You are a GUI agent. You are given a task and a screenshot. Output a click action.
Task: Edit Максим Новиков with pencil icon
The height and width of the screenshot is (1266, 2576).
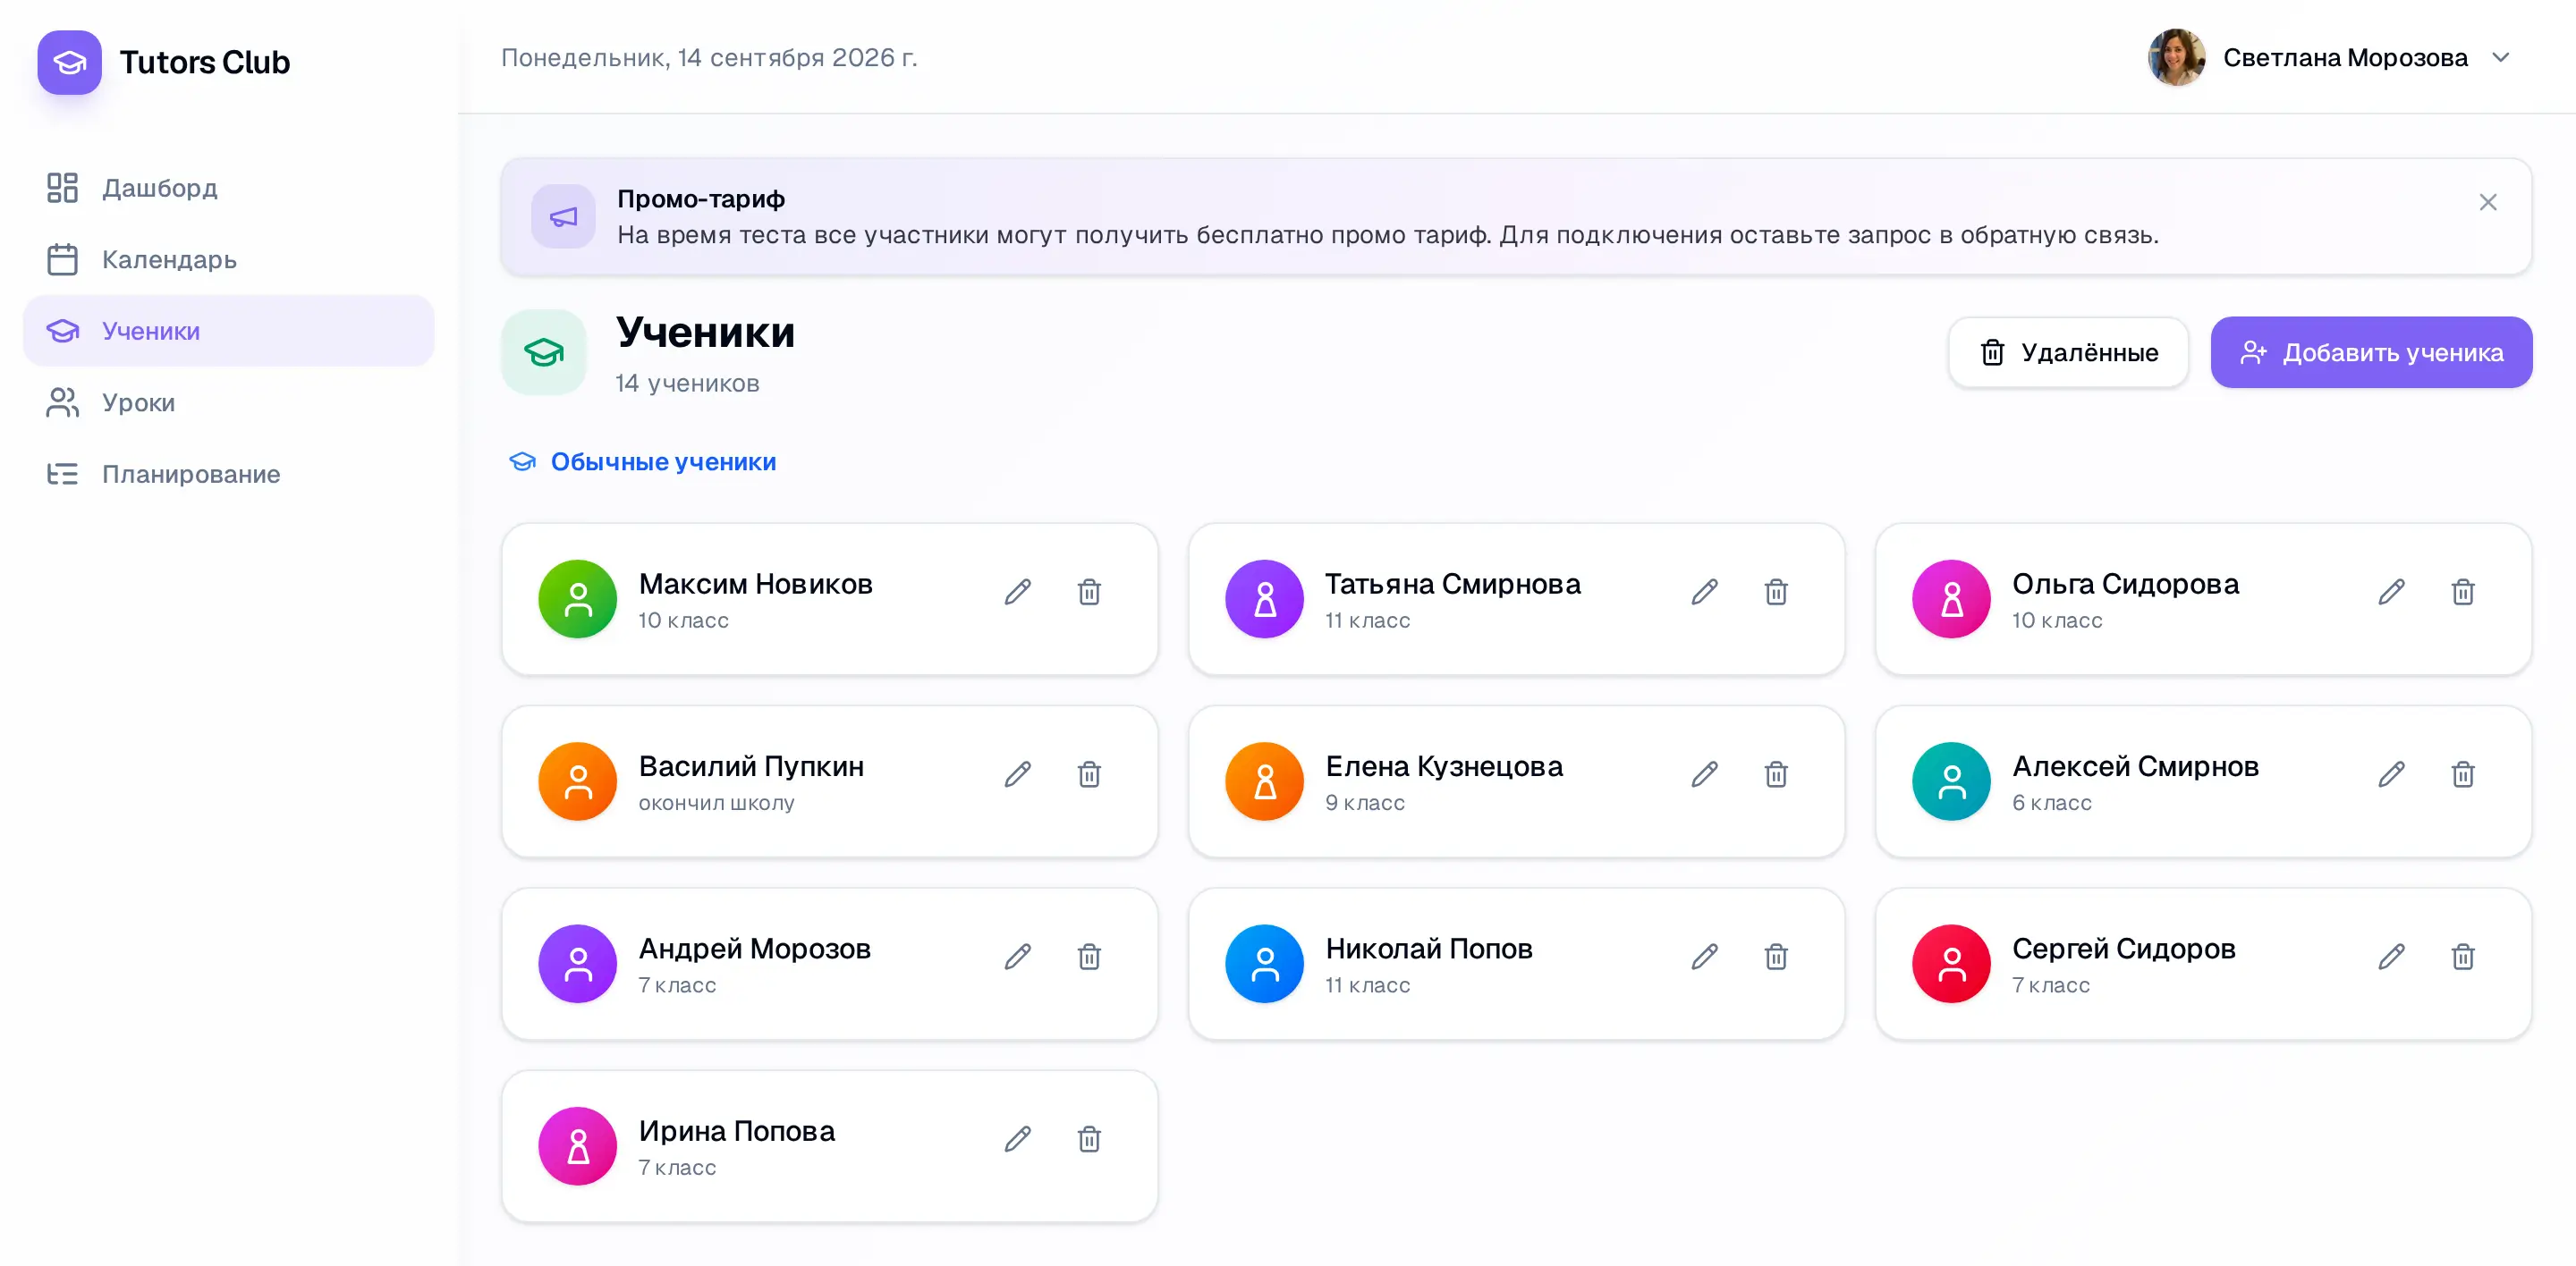tap(1017, 592)
